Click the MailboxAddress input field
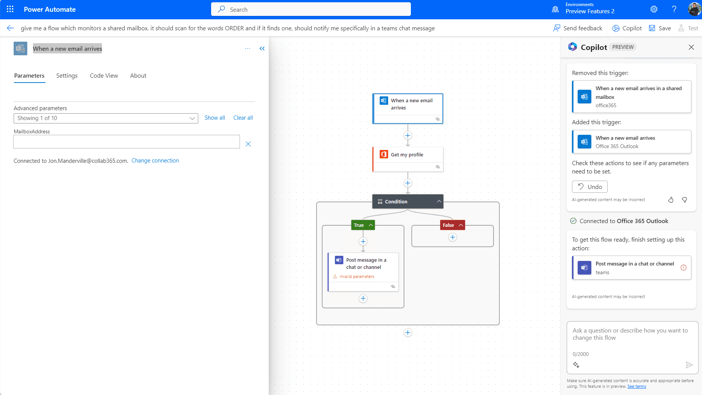The width and height of the screenshot is (702, 395). (x=127, y=142)
